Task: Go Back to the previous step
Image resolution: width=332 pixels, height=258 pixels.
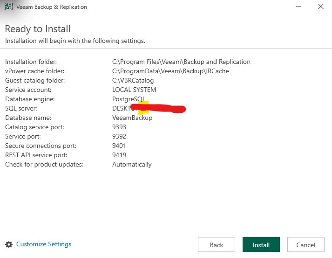Action: pyautogui.click(x=217, y=245)
